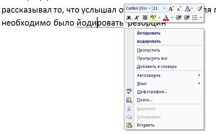Toggle italic with the К button
This screenshot has width=216, height=135.
(137, 17)
